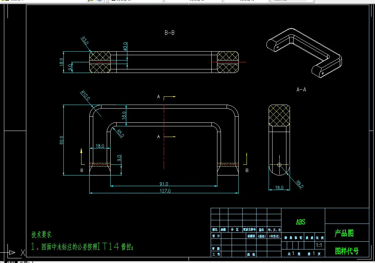Screen dimensions: 375x263
Task: Click the 分区 header cell
Action: click(234, 230)
